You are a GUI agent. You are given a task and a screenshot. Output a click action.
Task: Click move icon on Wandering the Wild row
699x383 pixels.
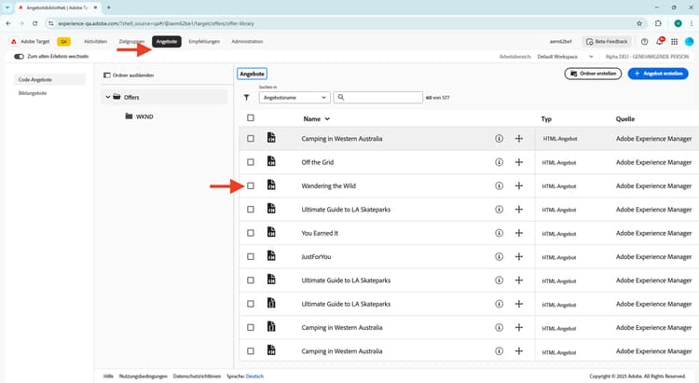pyautogui.click(x=519, y=186)
